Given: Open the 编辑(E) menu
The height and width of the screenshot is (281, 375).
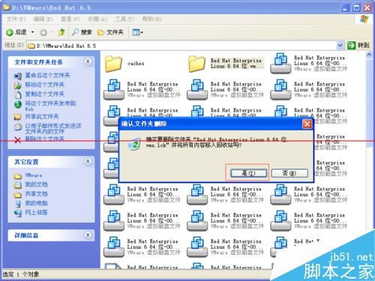Looking at the screenshot, I should click(x=43, y=19).
